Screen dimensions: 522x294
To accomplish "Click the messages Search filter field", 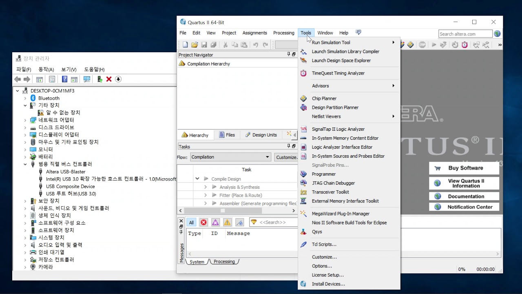I will click(x=274, y=223).
